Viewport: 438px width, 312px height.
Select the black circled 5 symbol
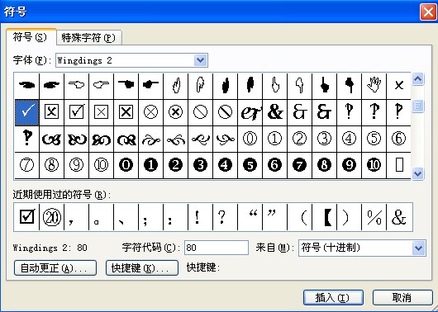[x=250, y=165]
